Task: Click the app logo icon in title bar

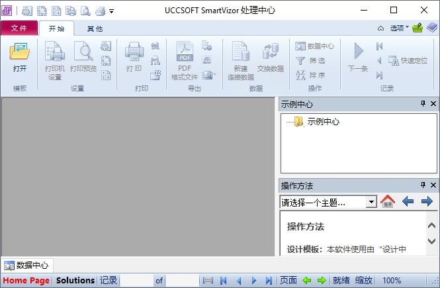Action: tap(7, 11)
